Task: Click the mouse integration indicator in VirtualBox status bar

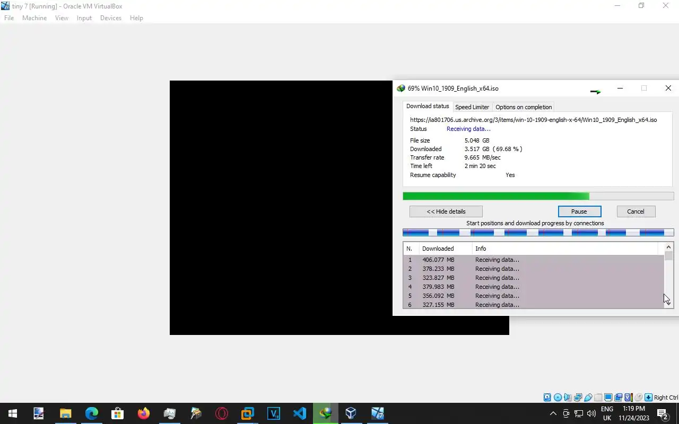Action: 638,397
